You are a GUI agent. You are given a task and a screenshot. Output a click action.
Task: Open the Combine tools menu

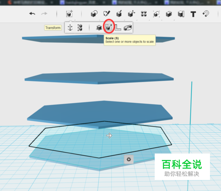(x=169, y=14)
